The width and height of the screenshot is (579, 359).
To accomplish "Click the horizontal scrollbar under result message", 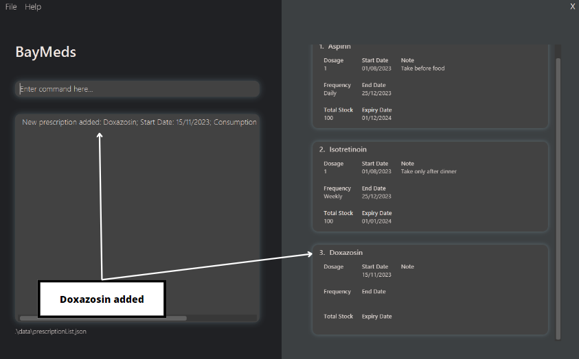I will click(x=103, y=318).
